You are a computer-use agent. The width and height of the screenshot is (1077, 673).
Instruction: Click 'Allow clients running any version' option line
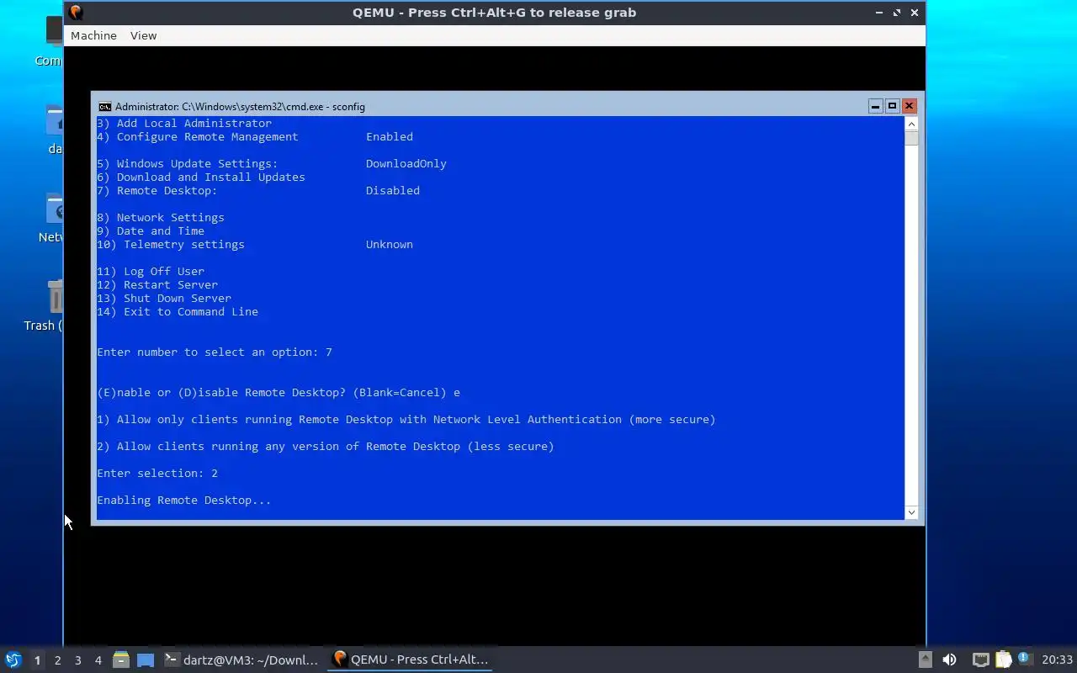click(x=326, y=447)
